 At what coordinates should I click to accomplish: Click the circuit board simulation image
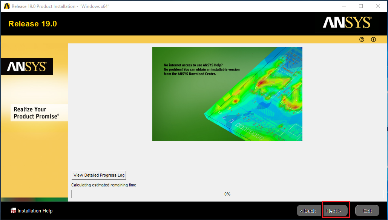(x=227, y=94)
